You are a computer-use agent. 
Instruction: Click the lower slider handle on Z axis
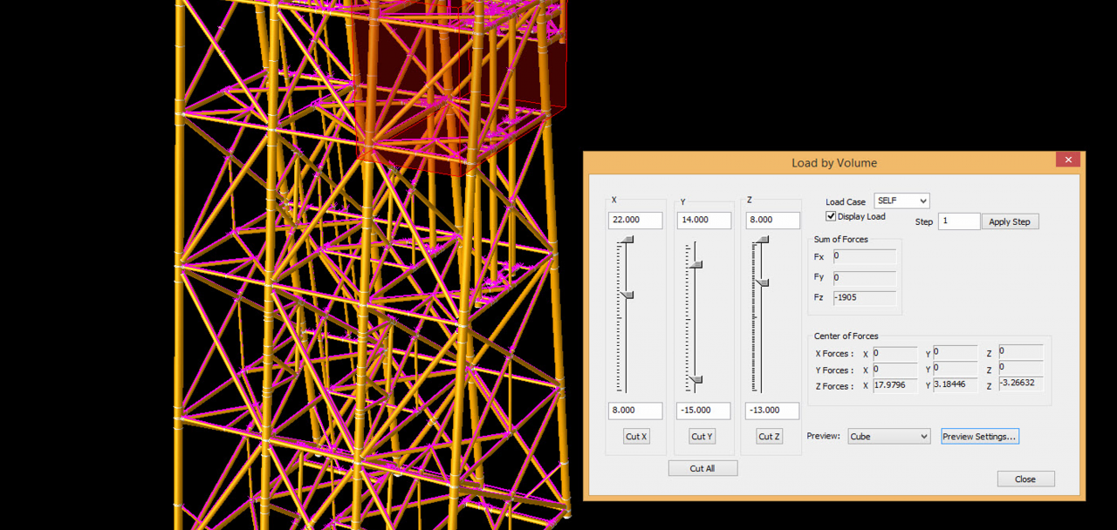764,282
